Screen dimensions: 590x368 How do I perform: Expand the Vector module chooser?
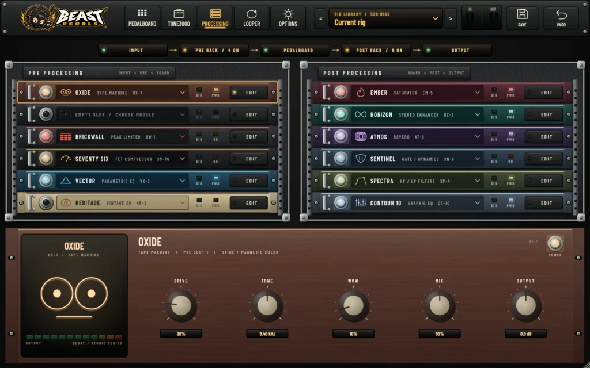(183, 181)
